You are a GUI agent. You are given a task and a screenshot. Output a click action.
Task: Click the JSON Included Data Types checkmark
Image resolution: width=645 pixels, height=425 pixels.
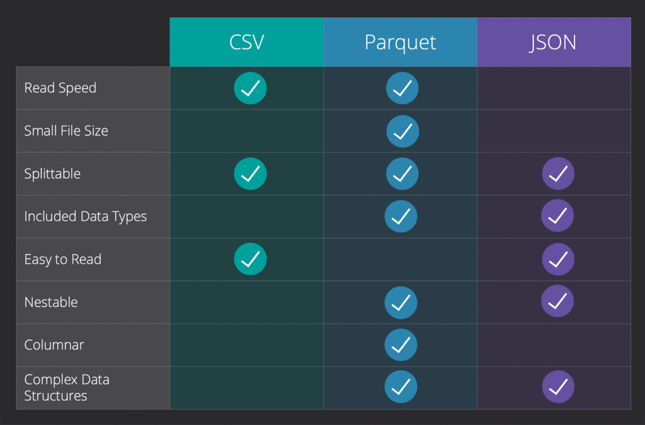[x=557, y=216]
